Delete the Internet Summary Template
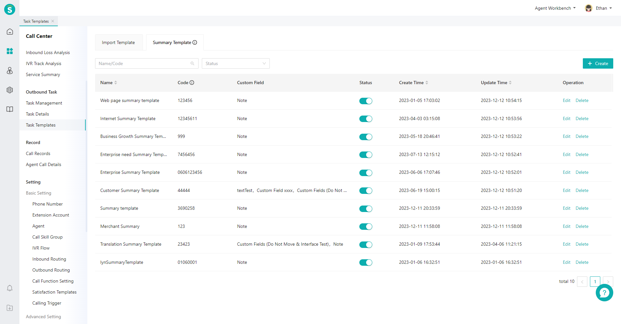Screen dimensions: 621x324 tap(582, 118)
